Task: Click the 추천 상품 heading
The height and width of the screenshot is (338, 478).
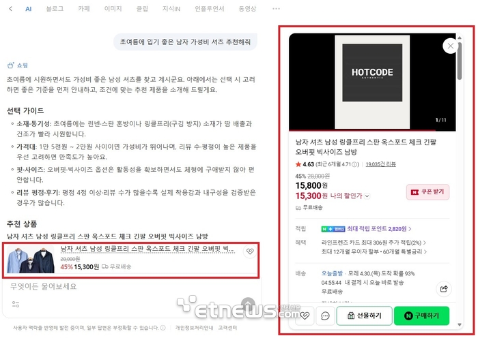Action: 22,224
